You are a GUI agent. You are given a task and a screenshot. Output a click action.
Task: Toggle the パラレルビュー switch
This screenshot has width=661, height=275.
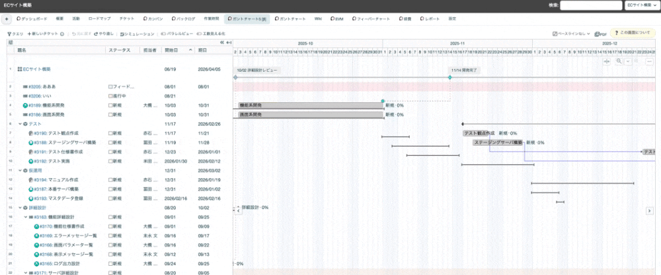[164, 33]
